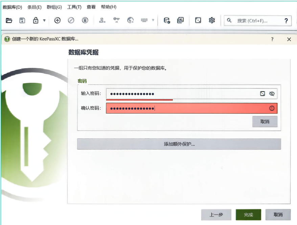Expand dropdown arrow next to lock icon
Viewport: 297px width, 225px height.
(x=44, y=20)
